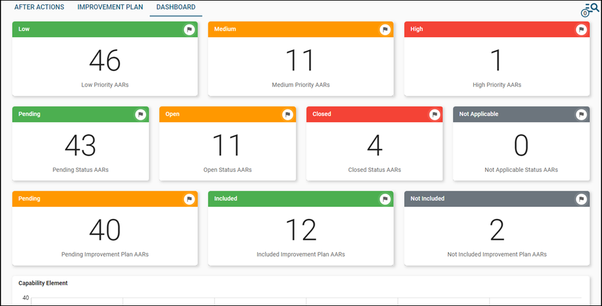Image resolution: width=602 pixels, height=306 pixels.
Task: Open the filter search icon
Action: coord(591,10)
